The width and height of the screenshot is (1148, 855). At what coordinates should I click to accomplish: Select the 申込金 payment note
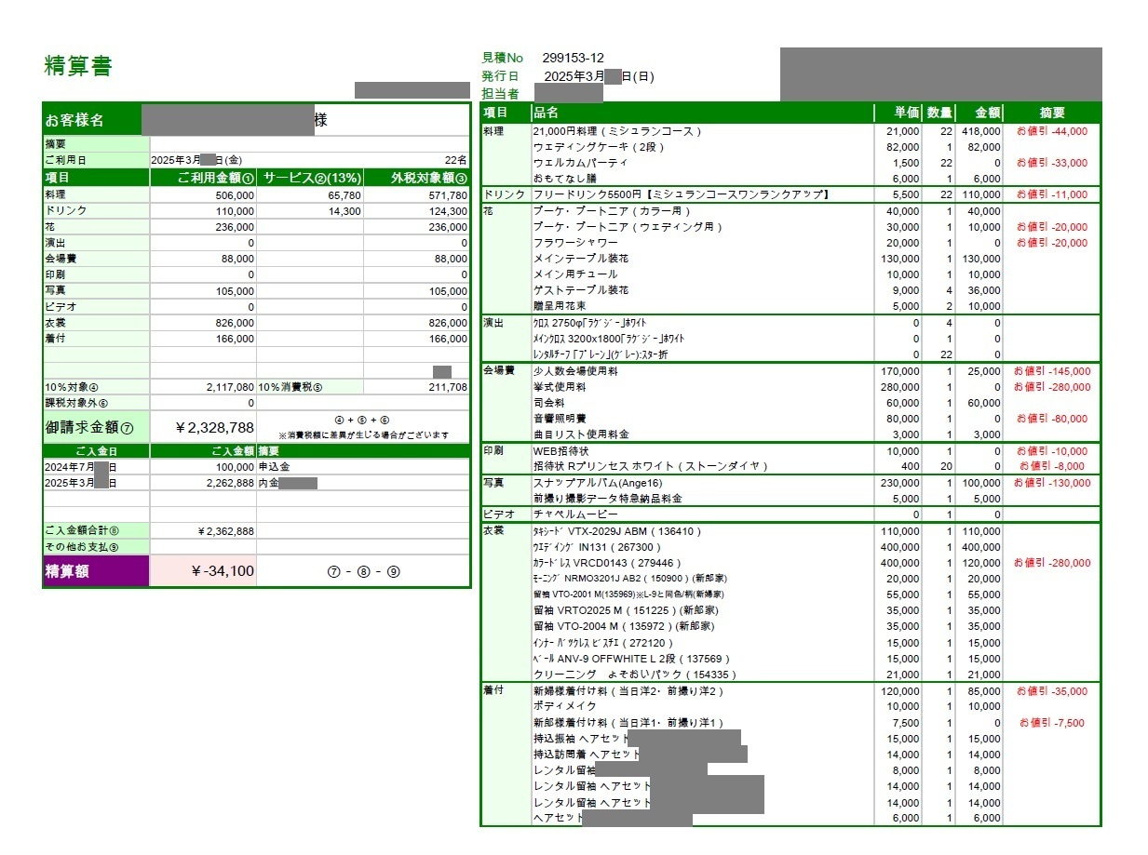pos(274,466)
